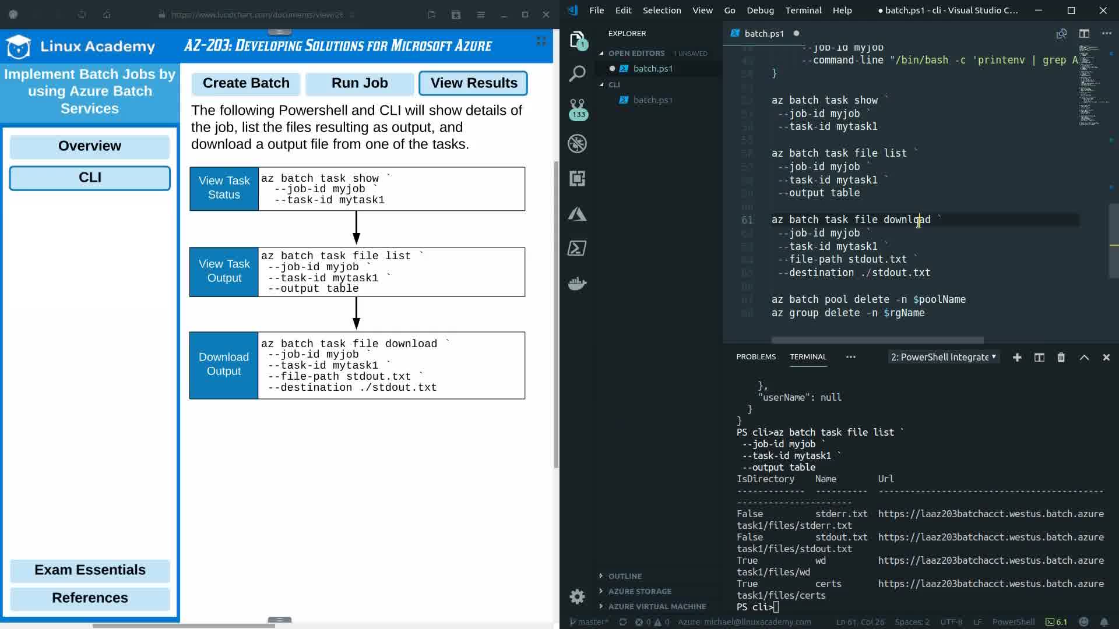Click the editor horizontal scrollbar
This screenshot has width=1119, height=629.
pyautogui.click(x=877, y=340)
